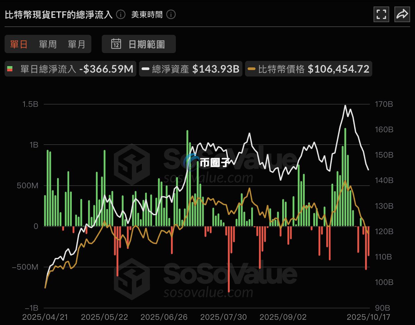
Task: Toggle the 比特幣價格 series visibility
Action: [281, 69]
